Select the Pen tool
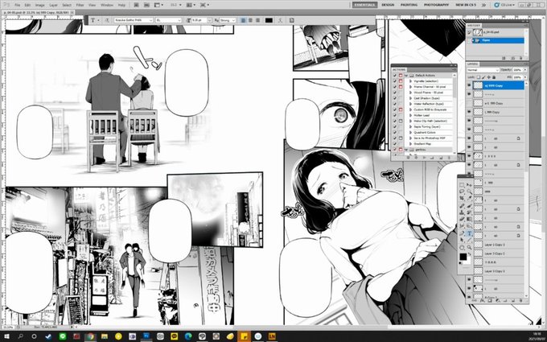 click(462, 233)
